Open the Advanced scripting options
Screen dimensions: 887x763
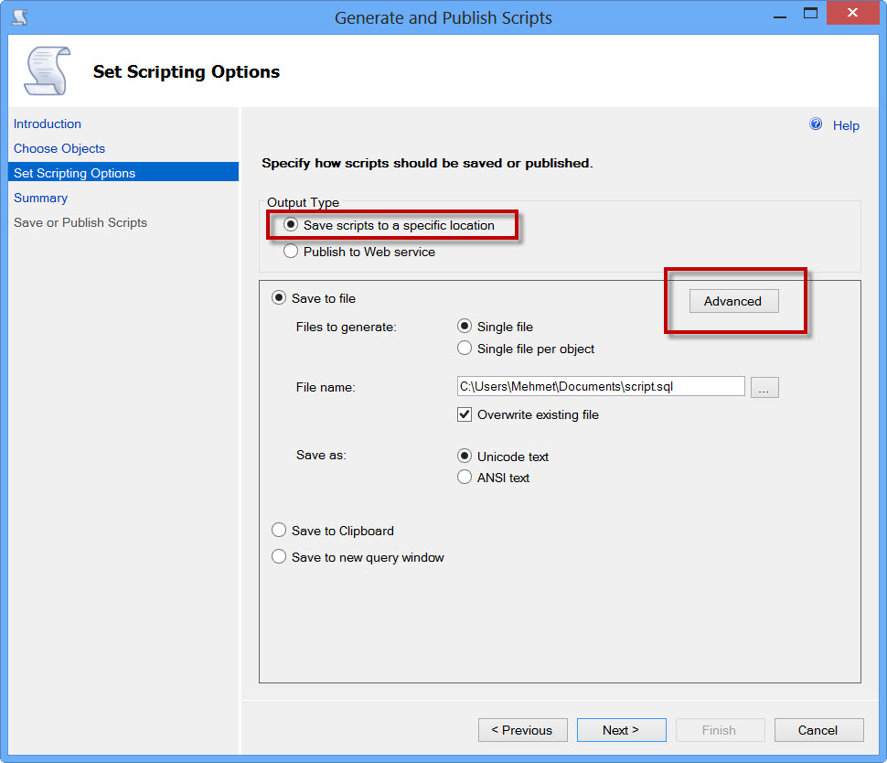click(732, 301)
